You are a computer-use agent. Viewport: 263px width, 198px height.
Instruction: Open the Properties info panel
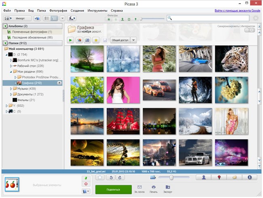tap(250, 177)
